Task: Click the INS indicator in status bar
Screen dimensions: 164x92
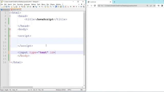Action: click(x=81, y=90)
